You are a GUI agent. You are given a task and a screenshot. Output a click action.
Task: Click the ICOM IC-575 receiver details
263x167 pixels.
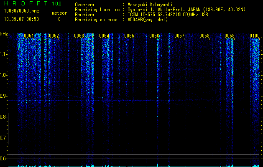[168, 15]
